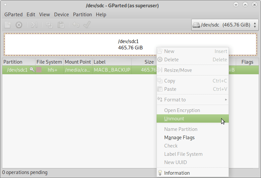The height and width of the screenshot is (178, 261).
Task: Click Name Partition in the context menu
Action: click(x=193, y=129)
